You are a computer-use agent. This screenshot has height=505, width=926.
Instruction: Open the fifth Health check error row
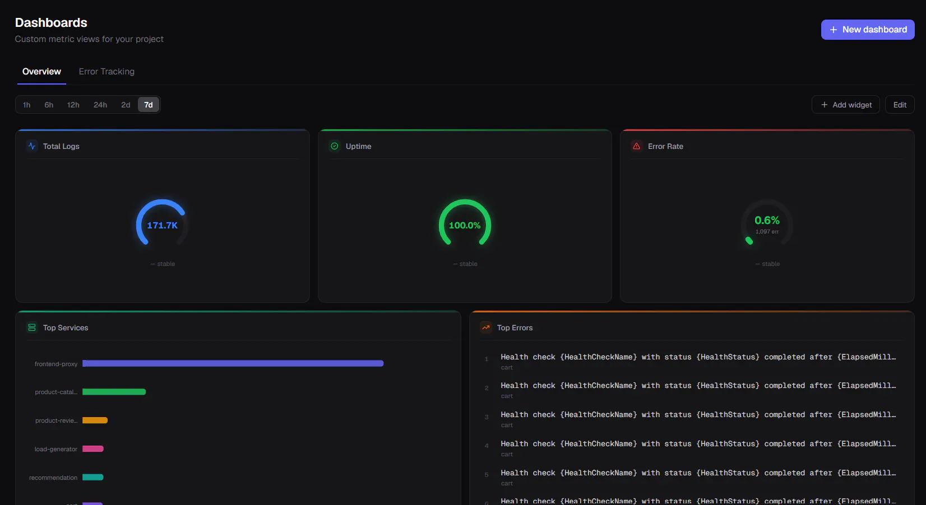692,478
